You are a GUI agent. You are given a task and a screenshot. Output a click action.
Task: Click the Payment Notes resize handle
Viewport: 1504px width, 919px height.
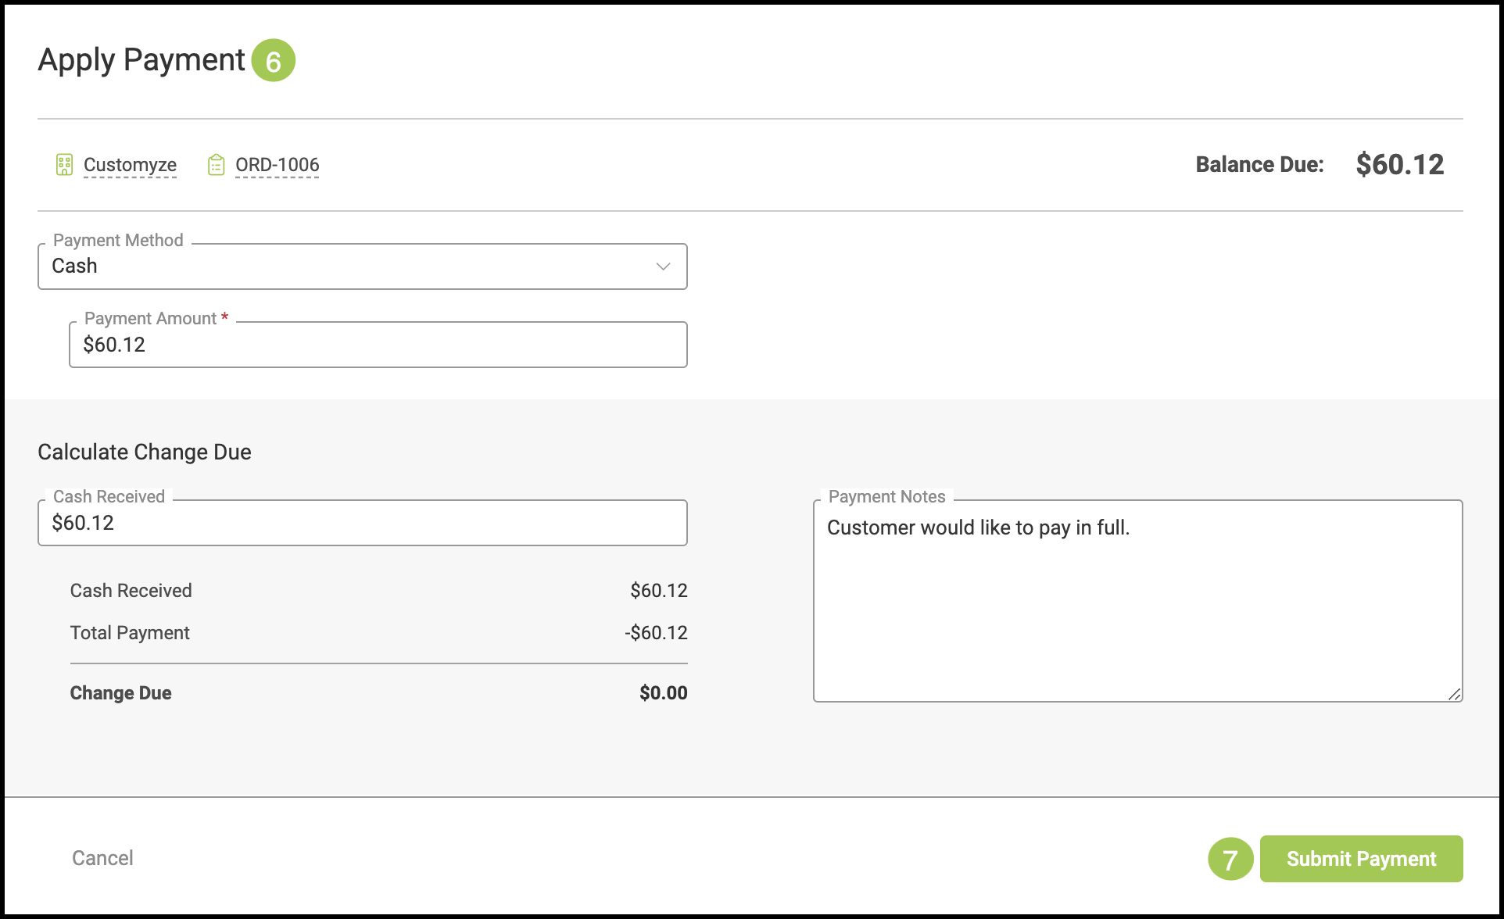[1454, 694]
